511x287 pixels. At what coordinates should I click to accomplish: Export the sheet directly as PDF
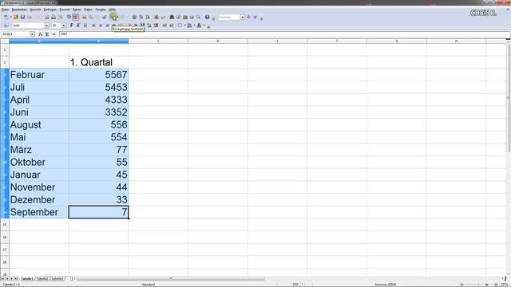(46, 17)
